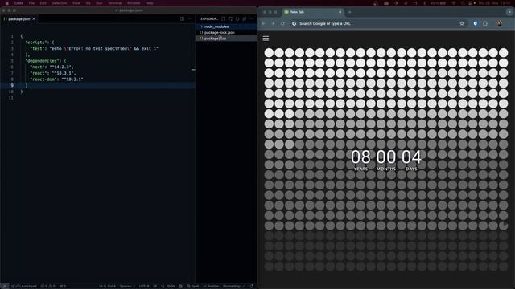Open the Bitwarden shield extension

click(476, 23)
